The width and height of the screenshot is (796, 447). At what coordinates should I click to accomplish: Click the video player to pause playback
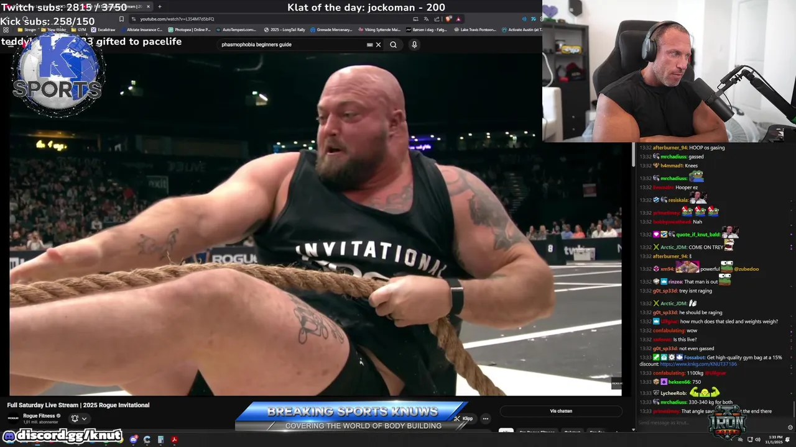[x=315, y=223]
